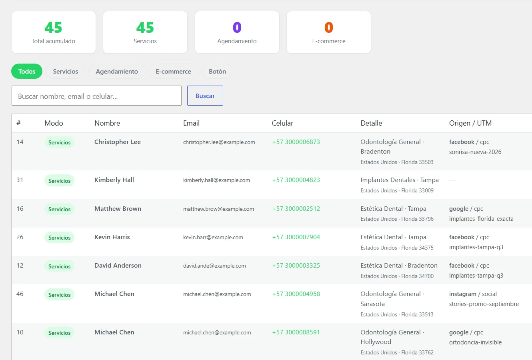
Task: Click the Buscar button
Action: [205, 96]
